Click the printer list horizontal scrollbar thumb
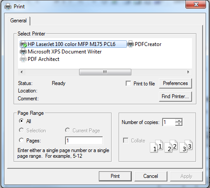210x188 pixels. point(105,72)
